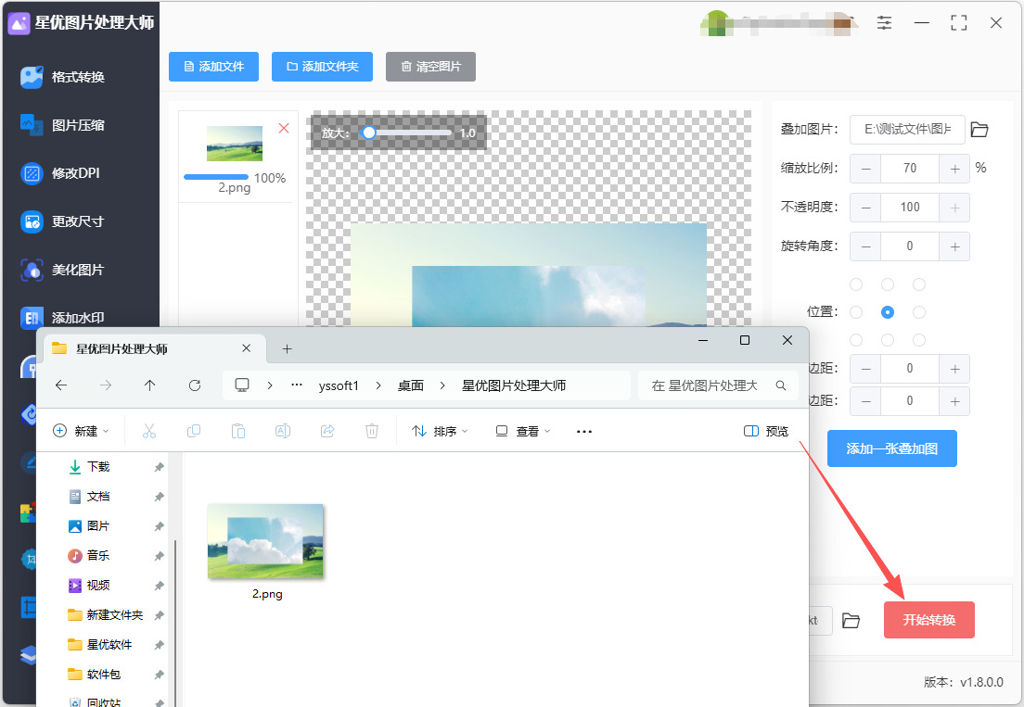Decrease 旋转角度 with the minus button
This screenshot has width=1024, height=707.
point(866,246)
